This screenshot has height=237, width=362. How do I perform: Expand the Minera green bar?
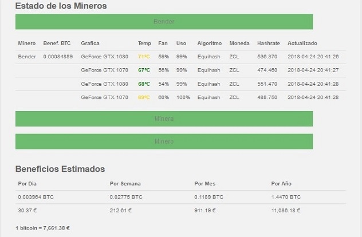pos(164,119)
